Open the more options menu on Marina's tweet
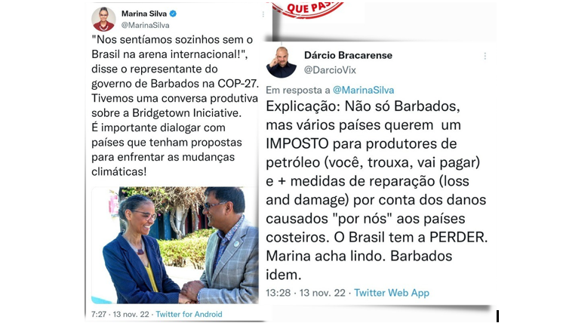Viewport: 563px width, 323px height. (263, 14)
